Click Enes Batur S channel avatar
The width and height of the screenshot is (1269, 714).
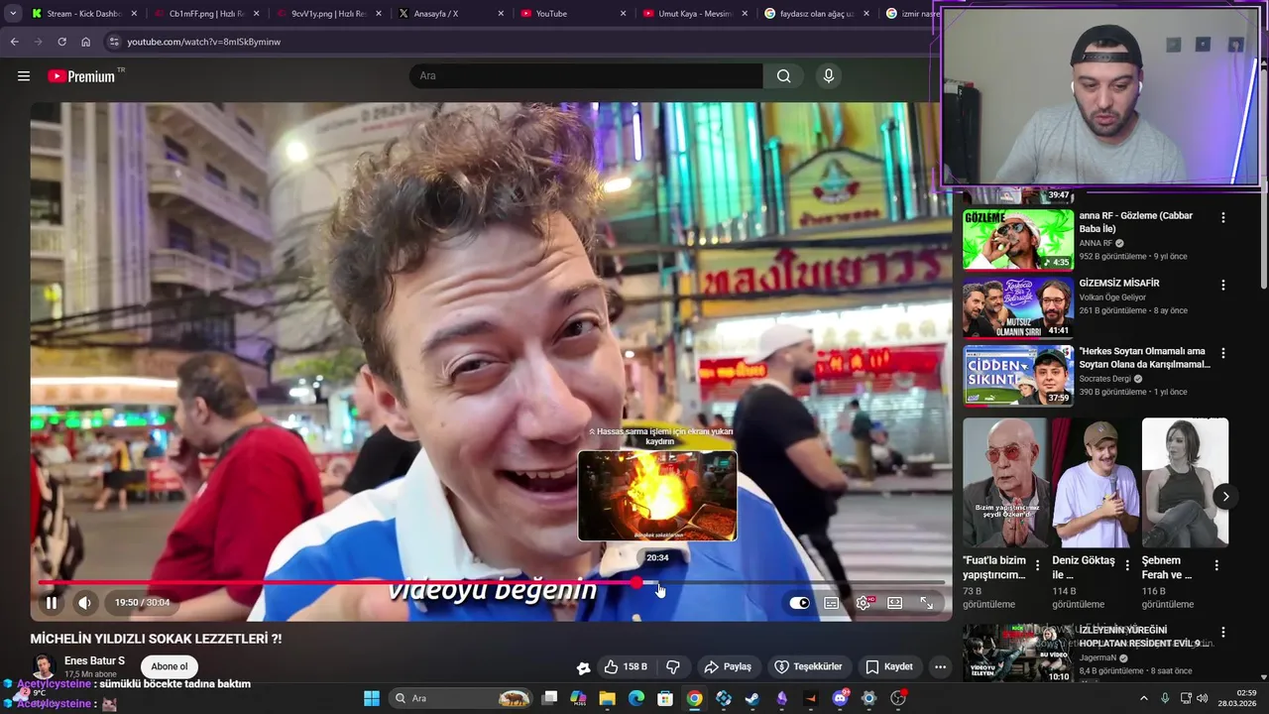click(44, 666)
